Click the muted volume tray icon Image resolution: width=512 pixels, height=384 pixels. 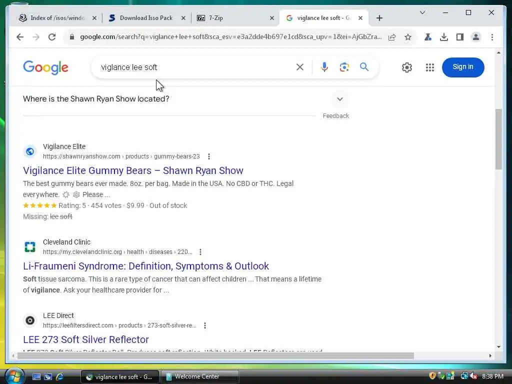(473, 376)
